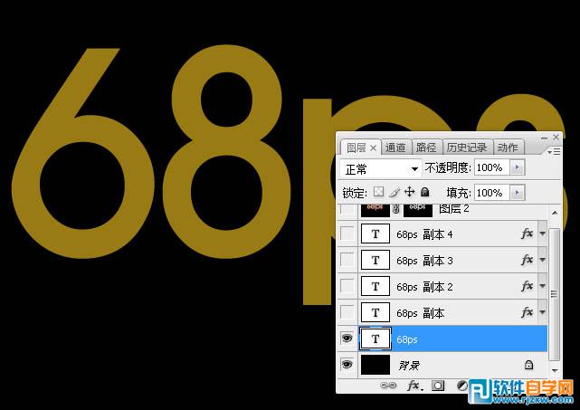Image resolution: width=580 pixels, height=410 pixels.
Task: Select the layer named 68ps 副本 3
Action: pyautogui.click(x=424, y=261)
